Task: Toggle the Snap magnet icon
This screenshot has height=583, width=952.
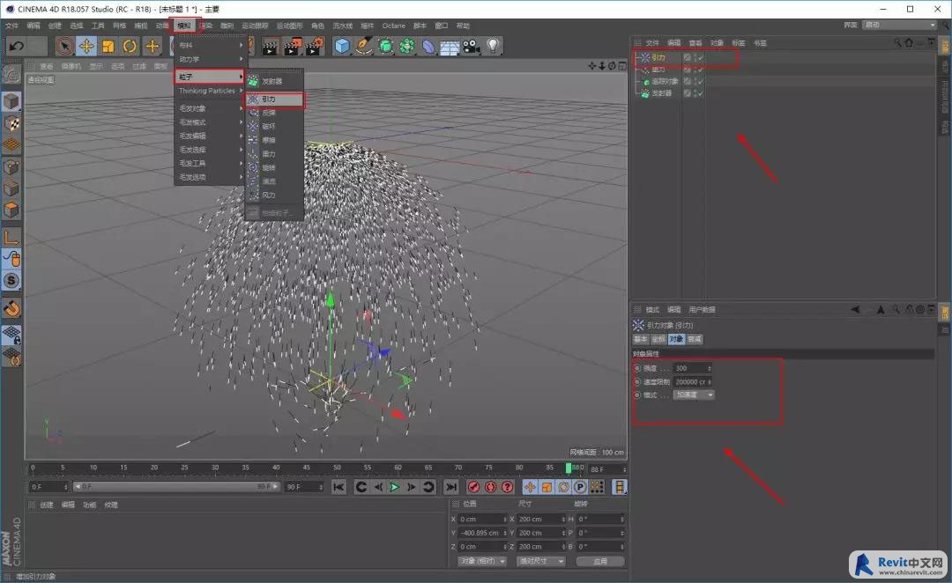Action: (x=11, y=309)
